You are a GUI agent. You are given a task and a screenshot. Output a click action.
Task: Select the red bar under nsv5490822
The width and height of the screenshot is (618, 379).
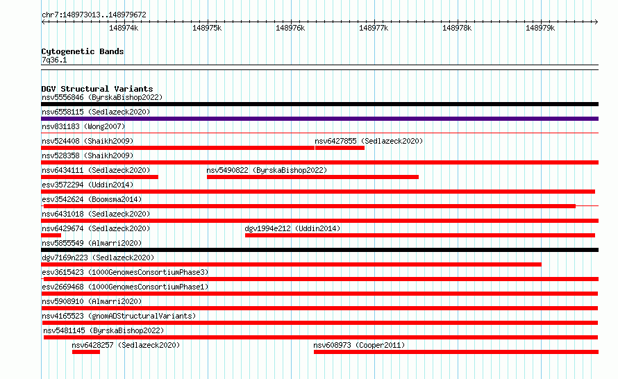click(x=312, y=177)
